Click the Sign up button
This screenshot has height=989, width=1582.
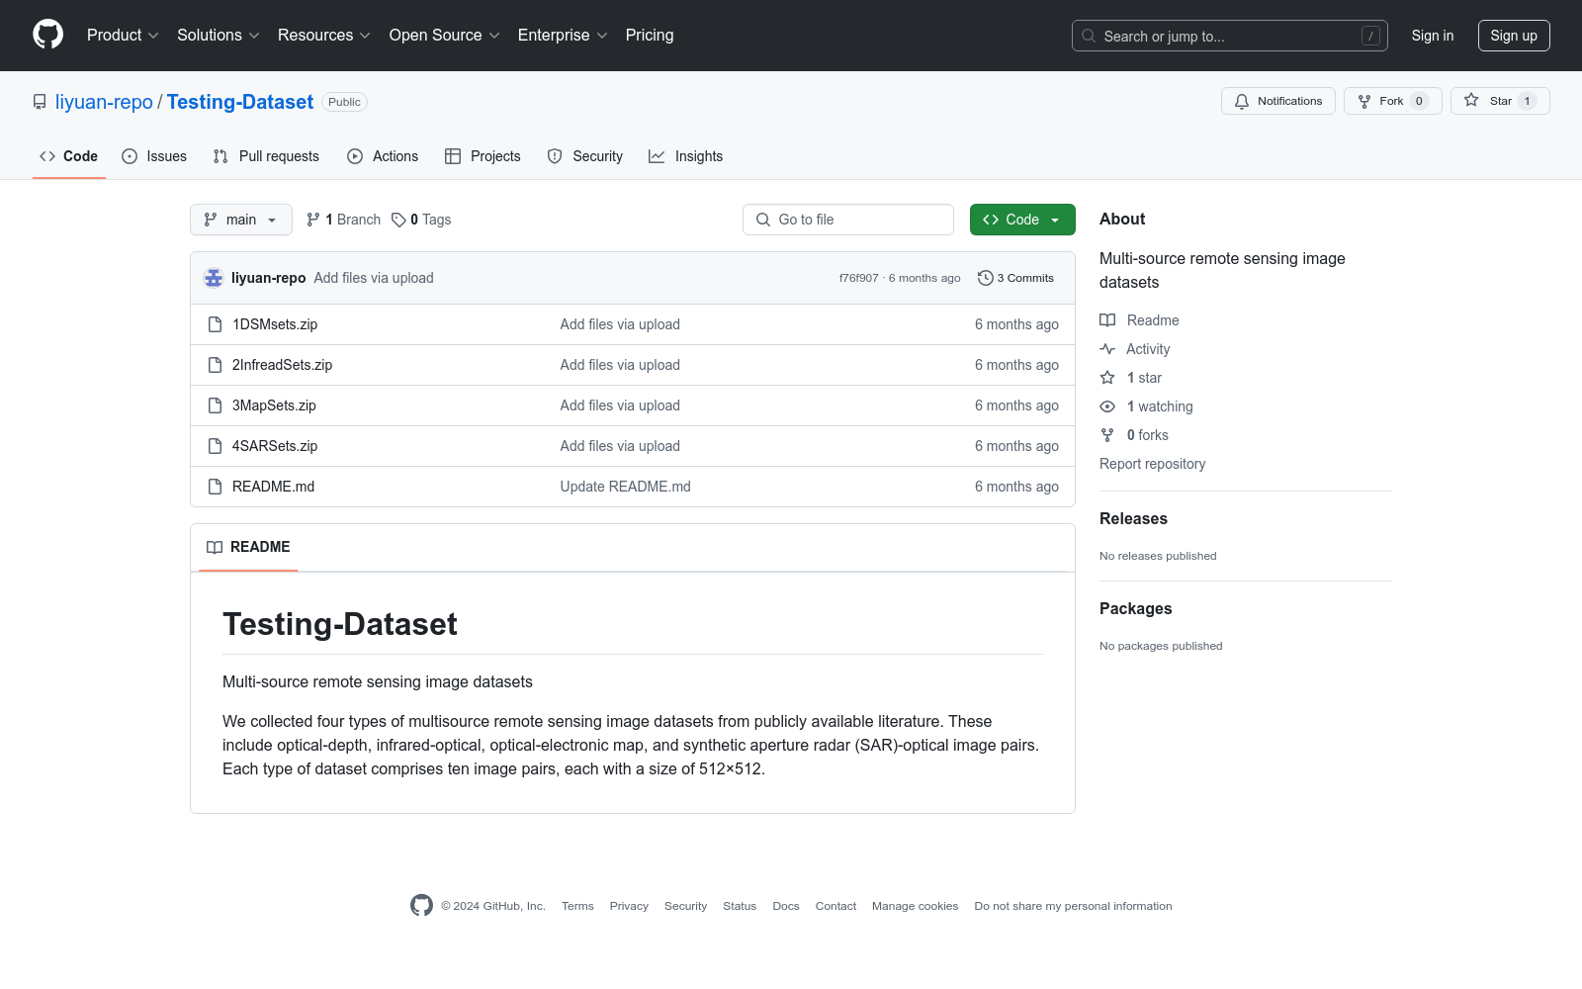1514,36
